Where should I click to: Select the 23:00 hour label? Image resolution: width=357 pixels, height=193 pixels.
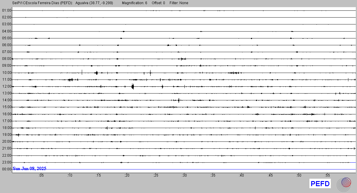coord(7,162)
